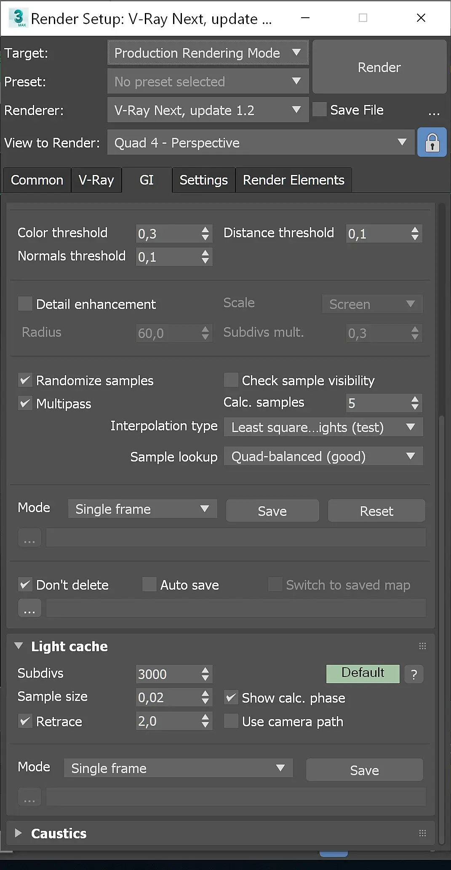Viewport: 451px width, 870px height.
Task: Open the Interpolation type dropdown
Action: click(x=323, y=427)
